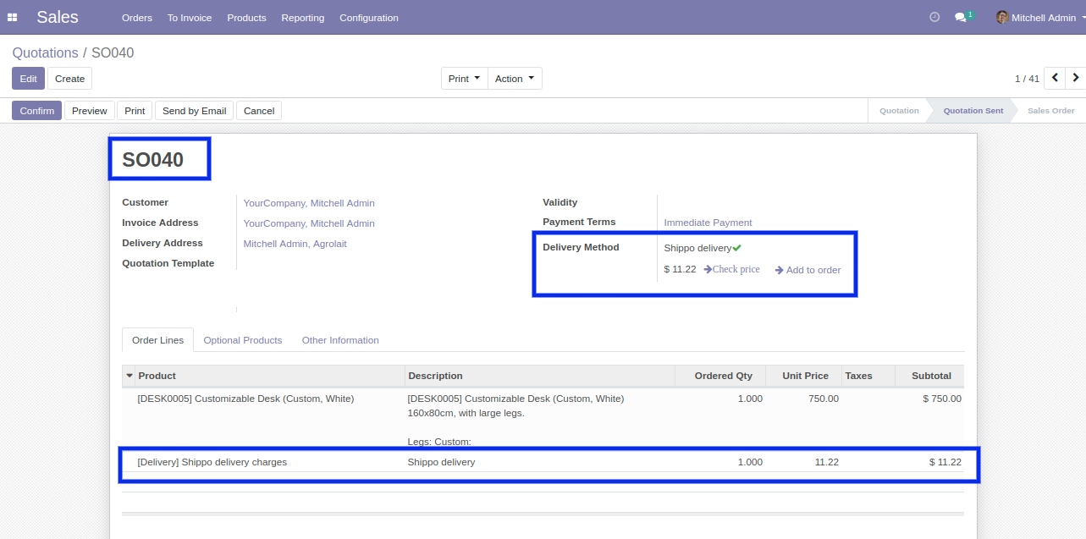The height and width of the screenshot is (539, 1086).
Task: Open Customer link YourCompany, Mitchell Admin
Action: click(x=309, y=203)
